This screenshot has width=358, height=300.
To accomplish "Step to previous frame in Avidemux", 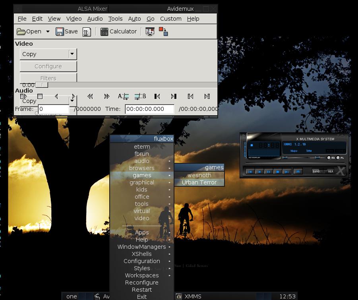I will coord(56,96).
